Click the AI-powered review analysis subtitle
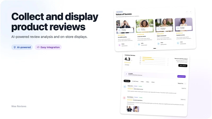The image size is (212, 119). (x=49, y=37)
